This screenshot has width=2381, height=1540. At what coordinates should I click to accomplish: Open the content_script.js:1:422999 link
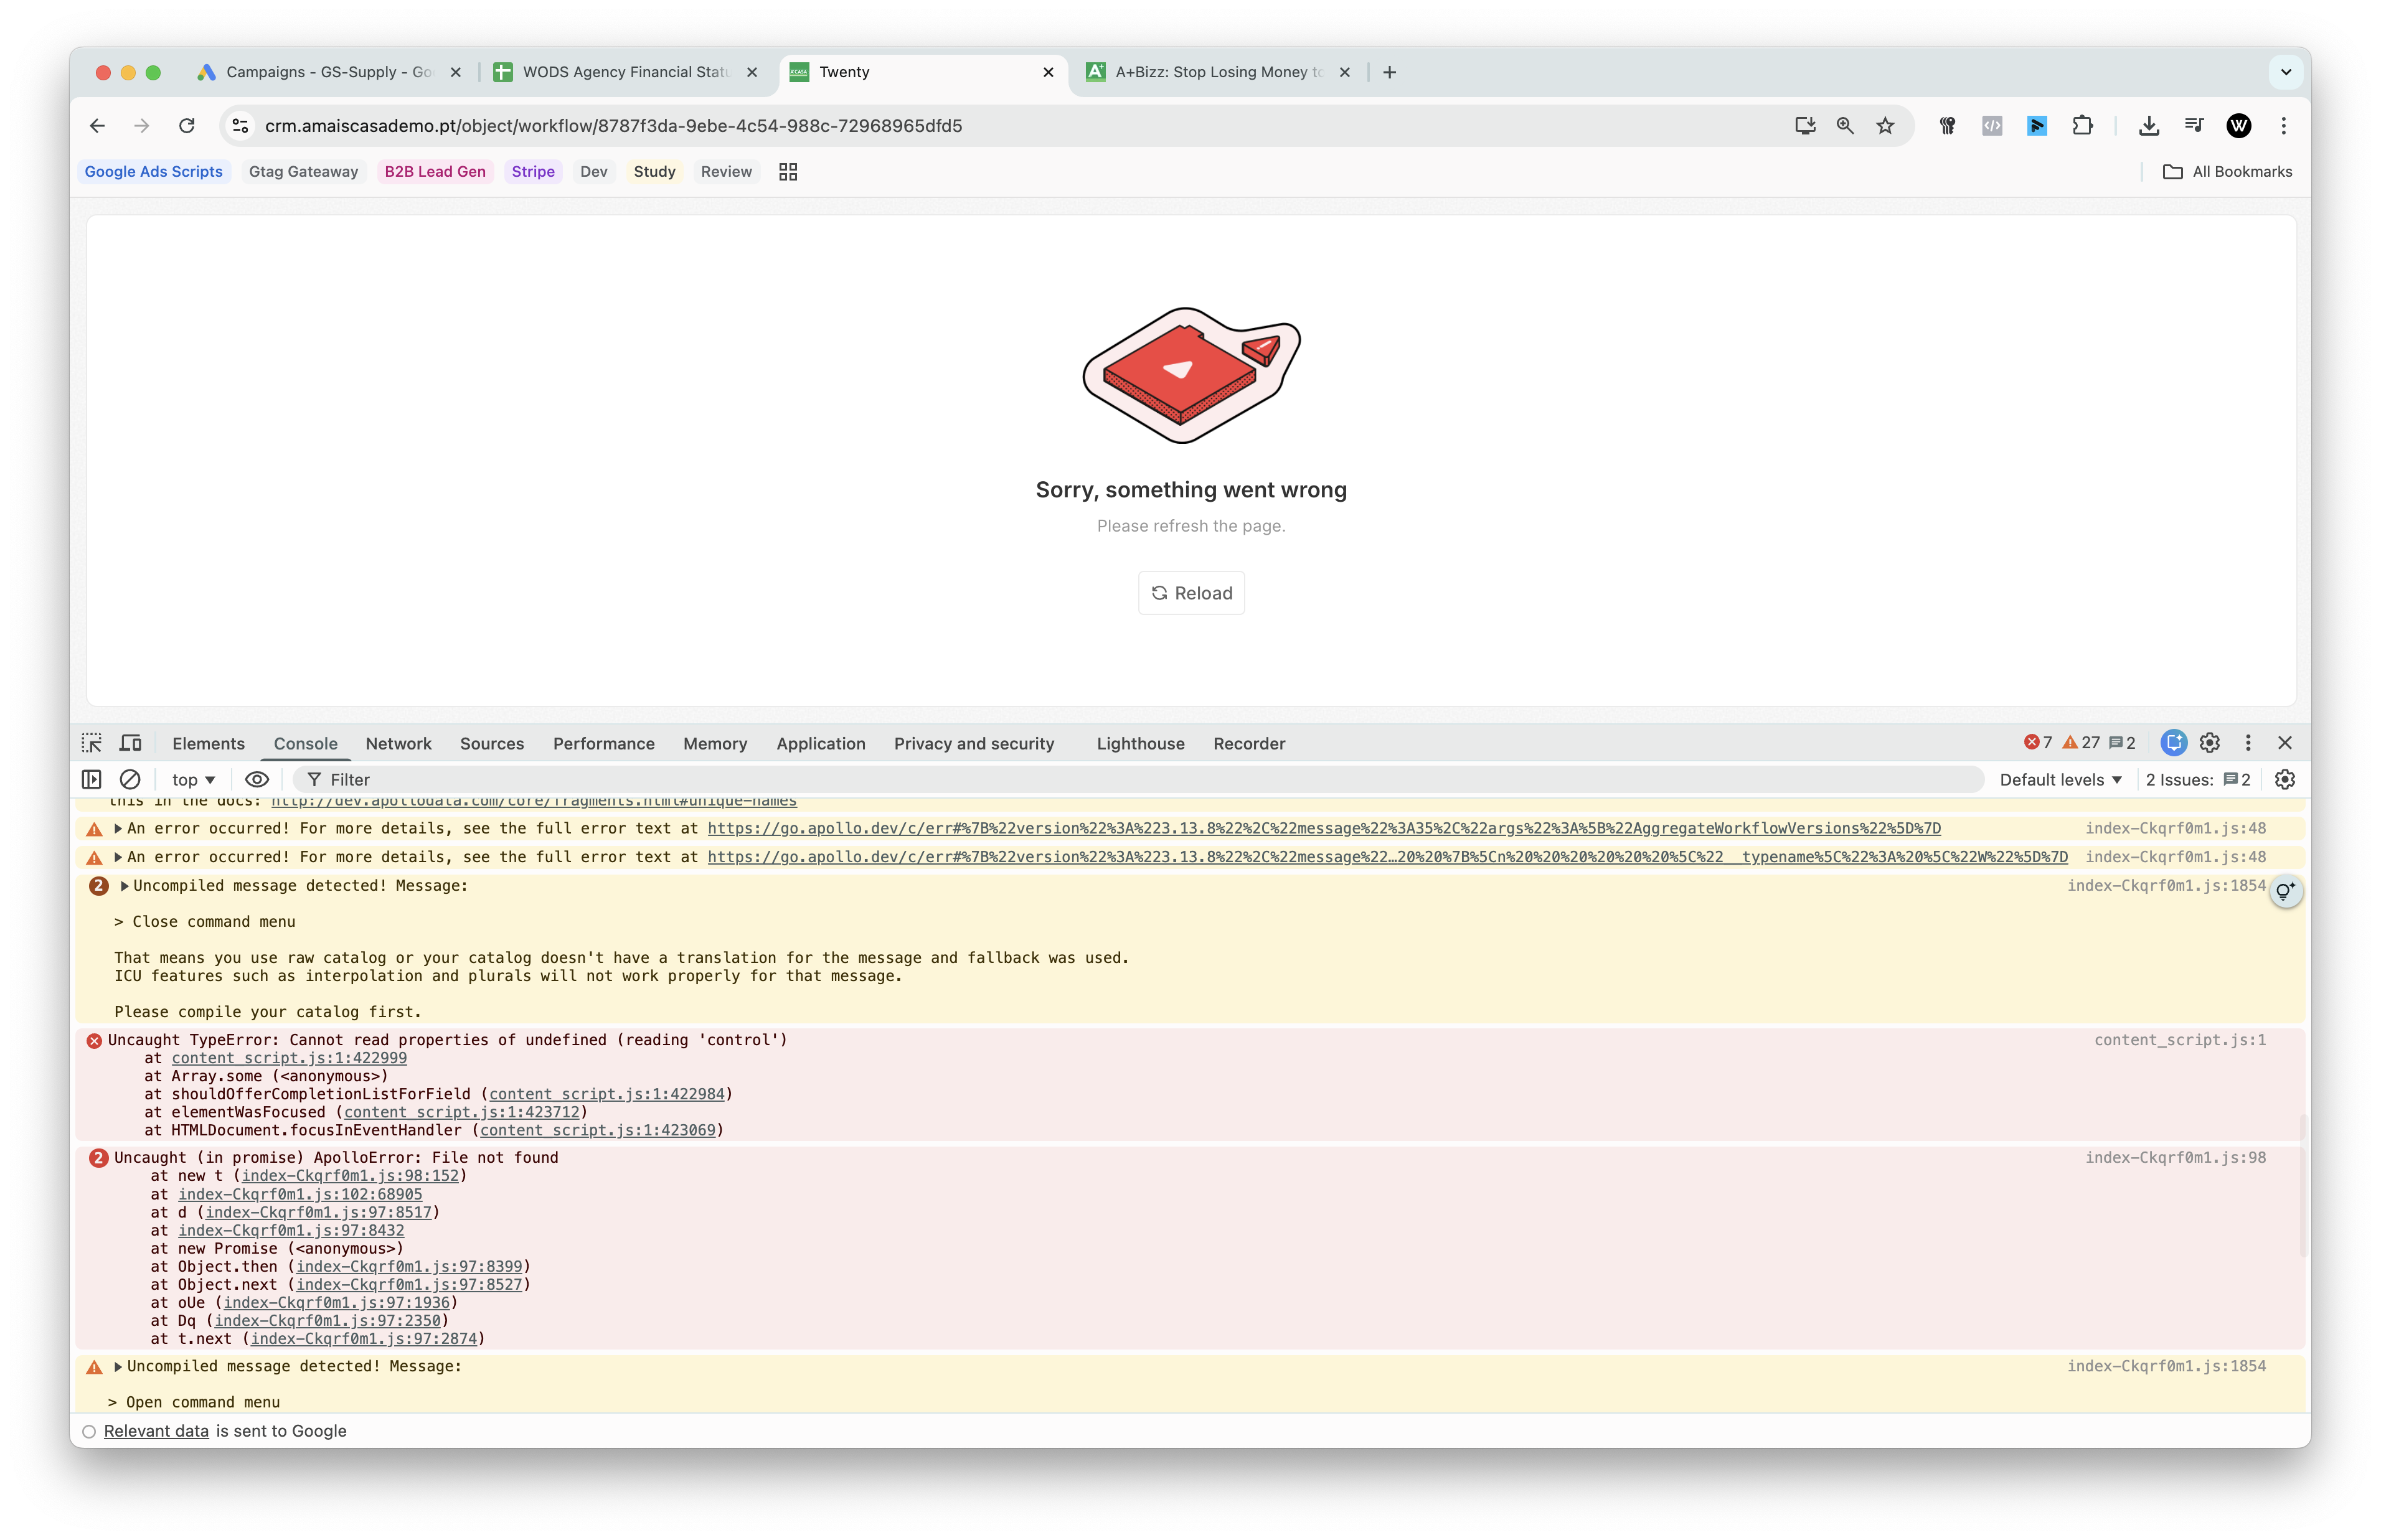tap(289, 1058)
